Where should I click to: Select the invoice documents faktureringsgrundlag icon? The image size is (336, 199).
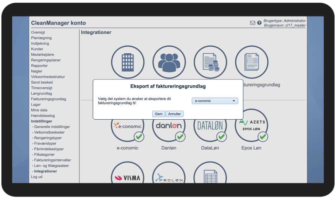click(x=251, y=62)
